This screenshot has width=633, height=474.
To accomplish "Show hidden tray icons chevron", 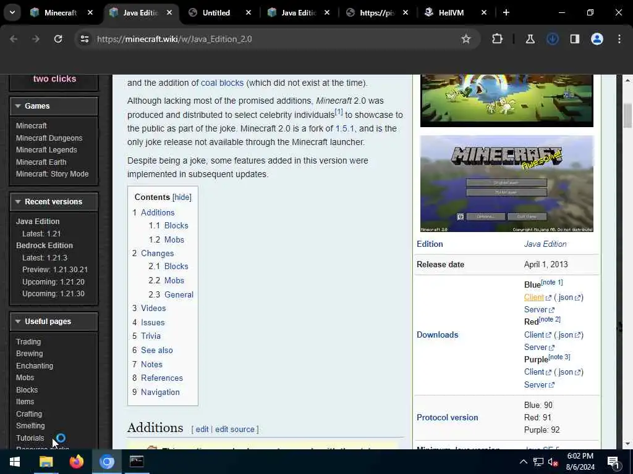I will (x=523, y=462).
